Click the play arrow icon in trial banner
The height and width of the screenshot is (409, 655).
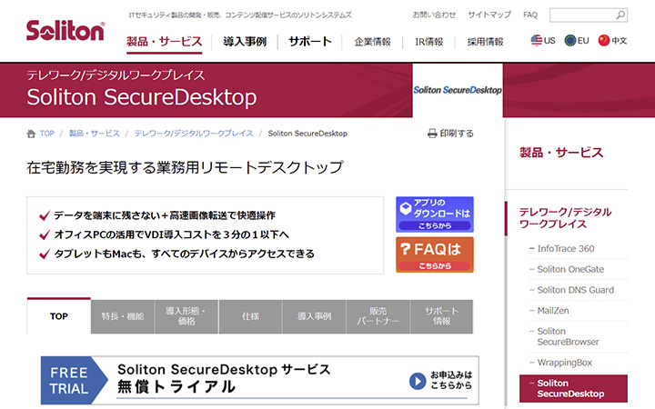[x=418, y=381]
